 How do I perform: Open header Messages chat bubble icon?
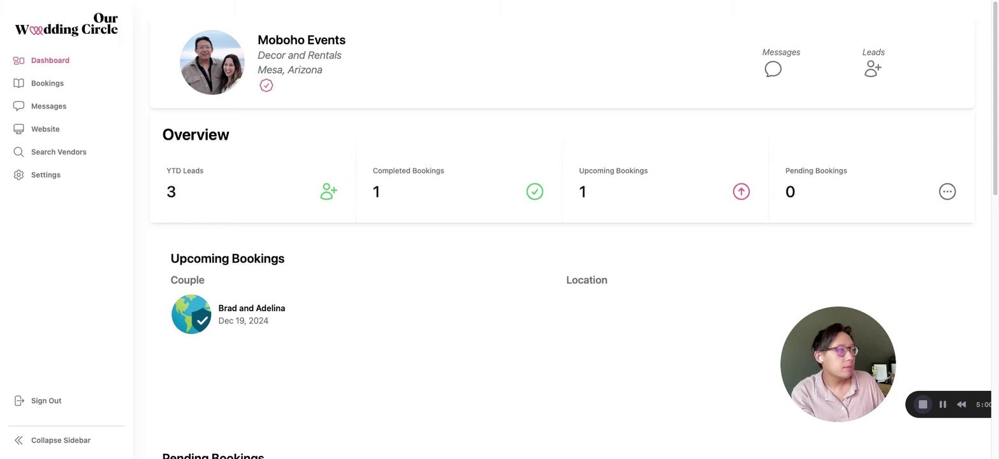[x=773, y=69]
